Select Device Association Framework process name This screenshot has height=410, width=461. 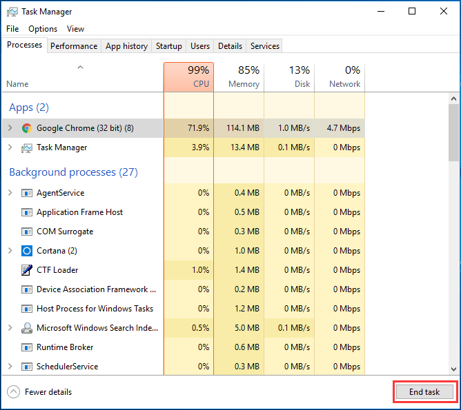pos(96,289)
